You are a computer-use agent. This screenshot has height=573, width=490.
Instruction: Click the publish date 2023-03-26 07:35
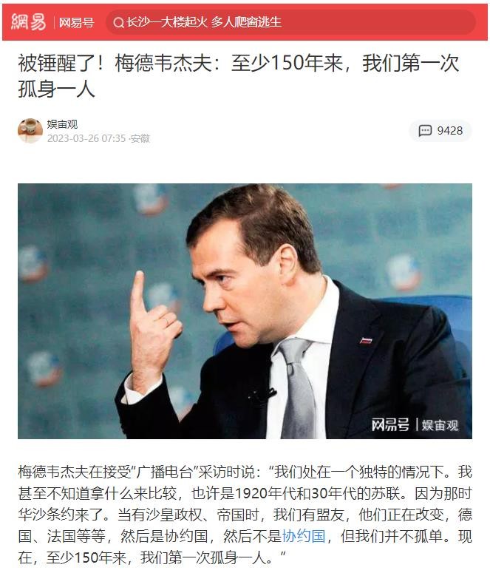pos(86,138)
